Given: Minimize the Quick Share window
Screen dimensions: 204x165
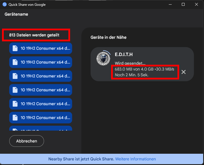Looking at the screenshot, I should click(x=170, y=4).
